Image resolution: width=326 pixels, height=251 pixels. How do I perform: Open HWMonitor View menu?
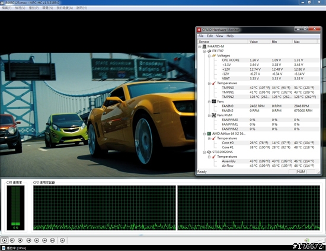point(219,36)
